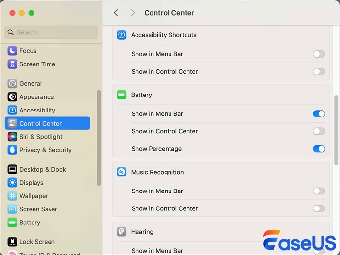
Task: Click the Battery section icon in main pane
Action: click(121, 95)
